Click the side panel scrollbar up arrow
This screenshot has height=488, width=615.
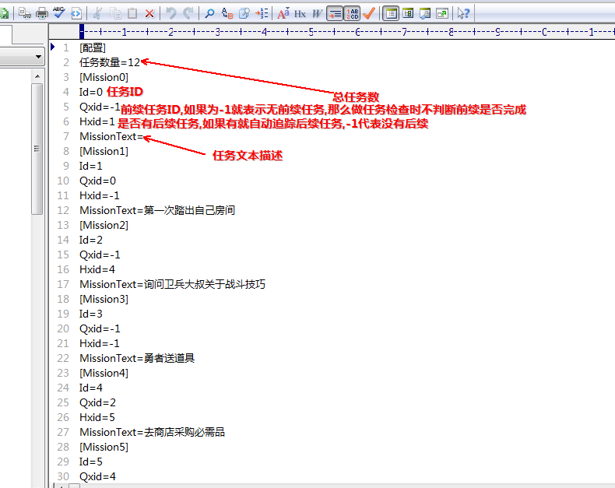click(37, 76)
